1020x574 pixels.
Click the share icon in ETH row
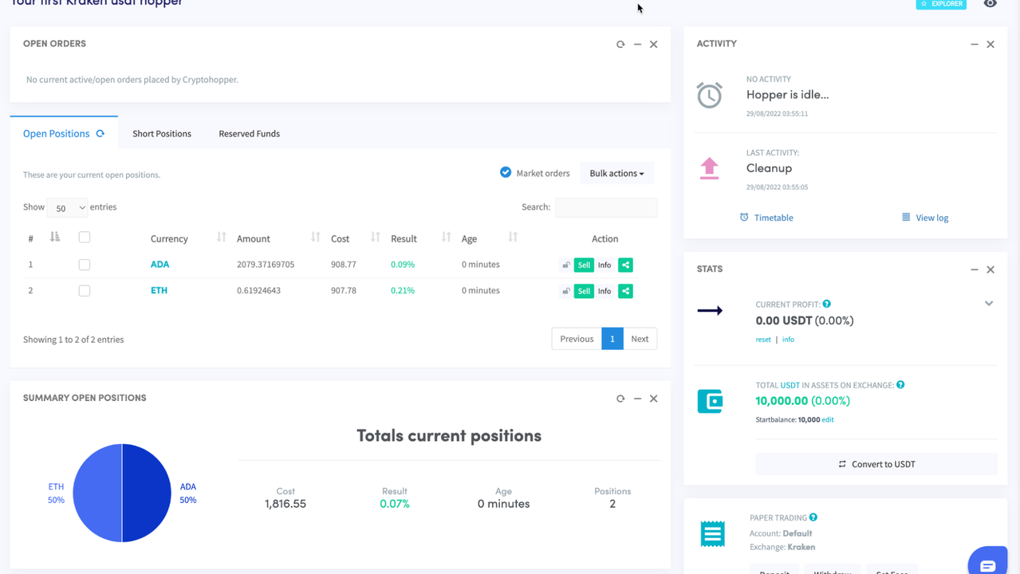625,291
